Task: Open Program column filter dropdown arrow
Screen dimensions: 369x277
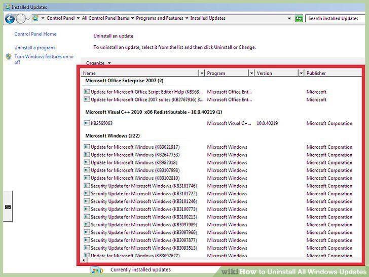Action: 251,73
